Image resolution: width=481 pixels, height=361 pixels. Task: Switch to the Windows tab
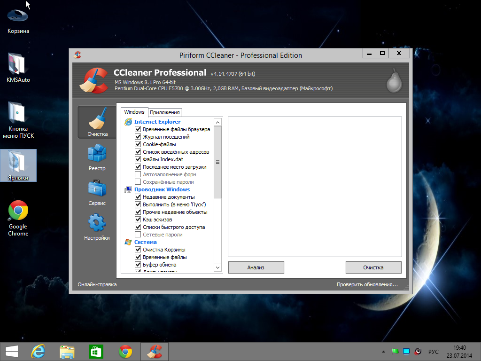point(134,112)
